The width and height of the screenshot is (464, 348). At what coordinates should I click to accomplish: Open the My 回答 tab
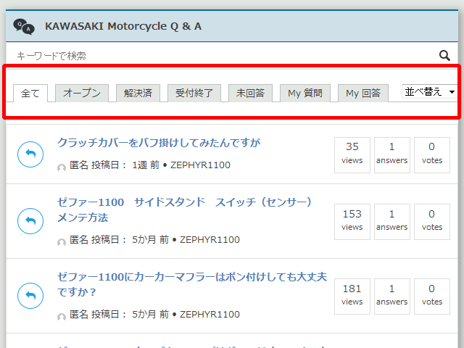tap(363, 93)
